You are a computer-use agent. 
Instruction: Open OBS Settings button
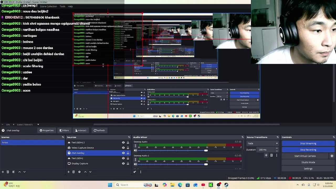click(308, 169)
